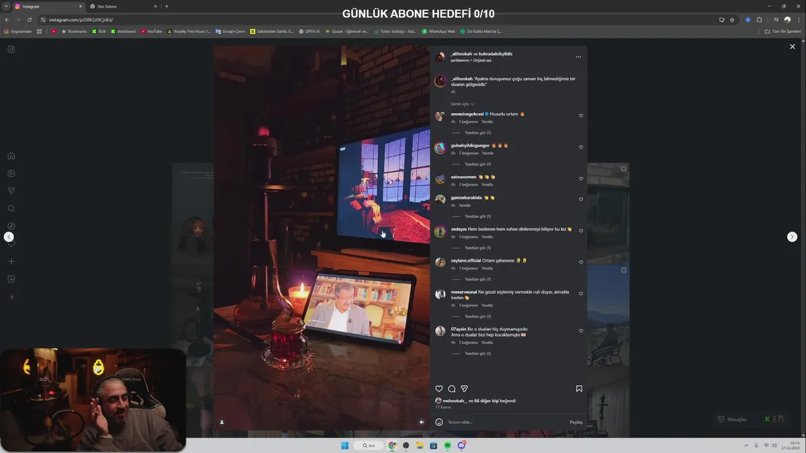Open the comment bubble icon under the post

[451, 389]
